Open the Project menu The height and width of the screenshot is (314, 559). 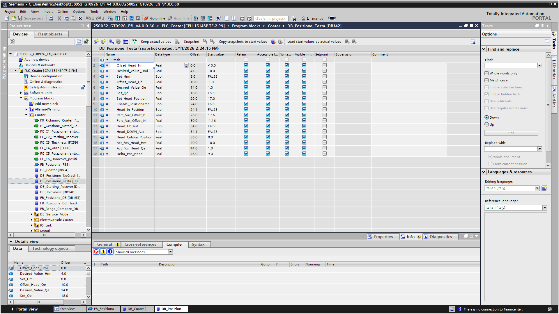click(x=10, y=12)
